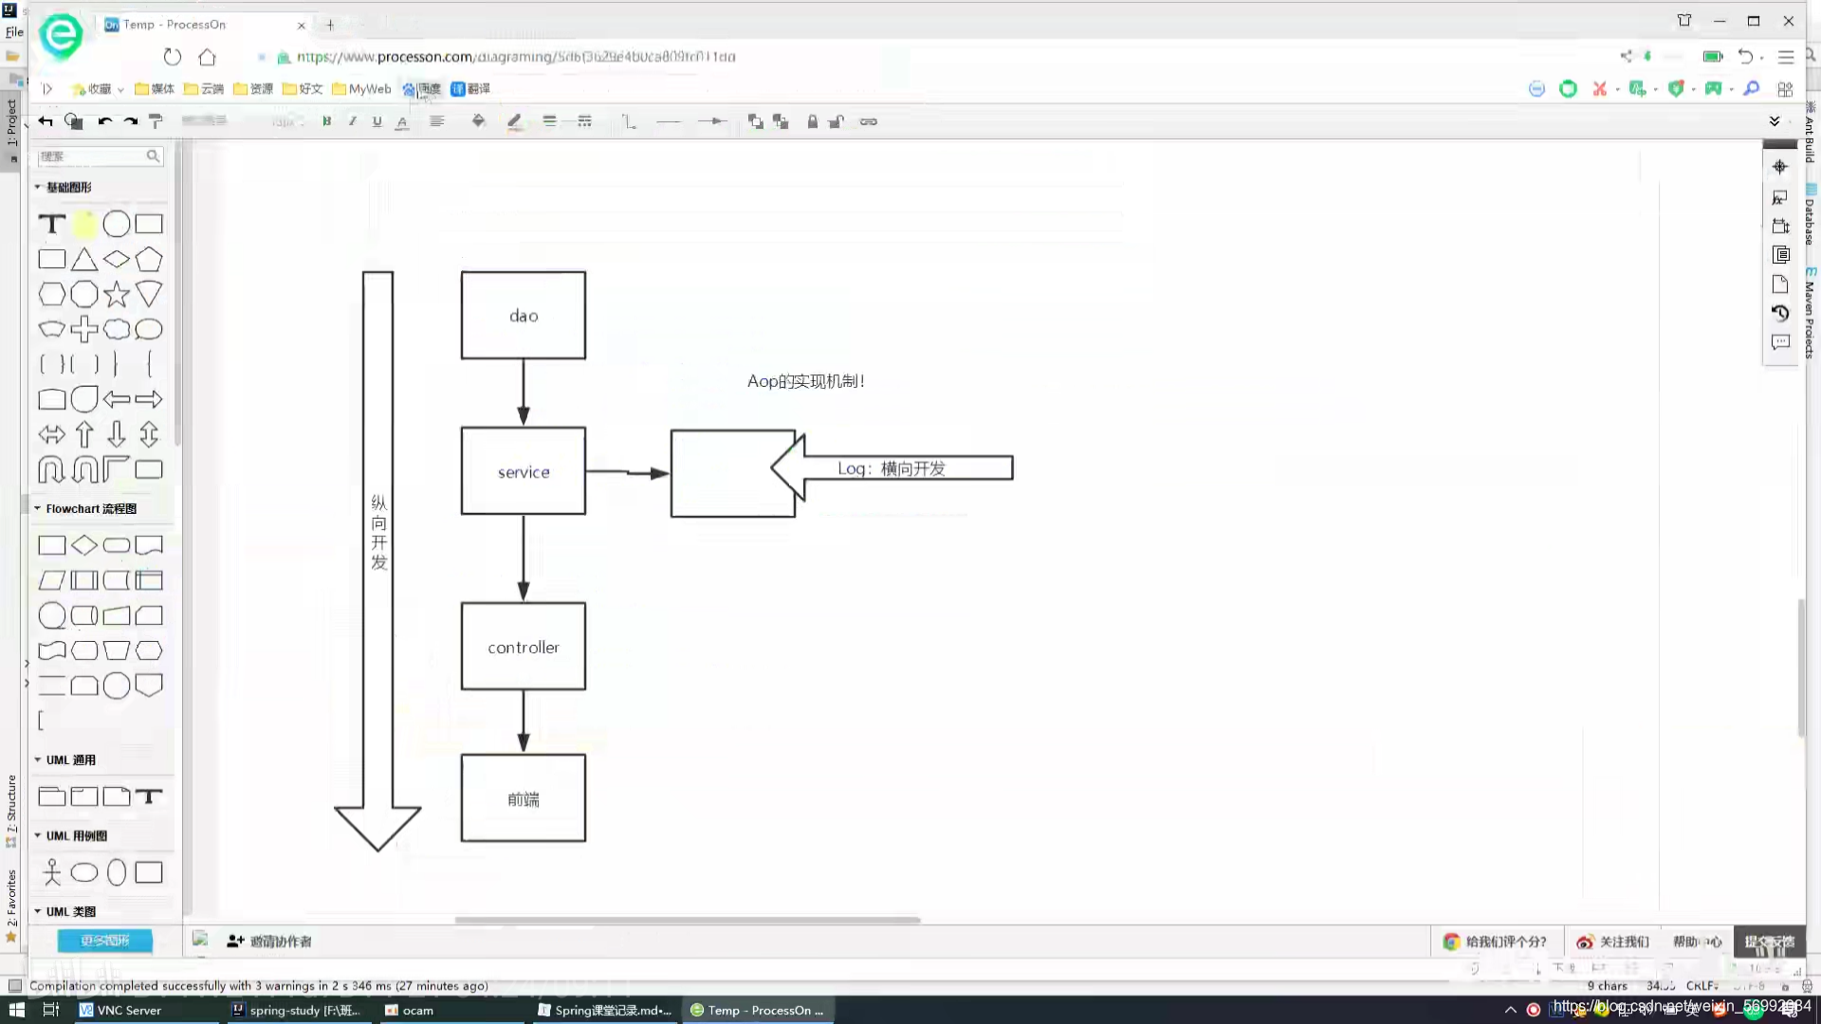Toggle bold text formatting

coord(327,121)
